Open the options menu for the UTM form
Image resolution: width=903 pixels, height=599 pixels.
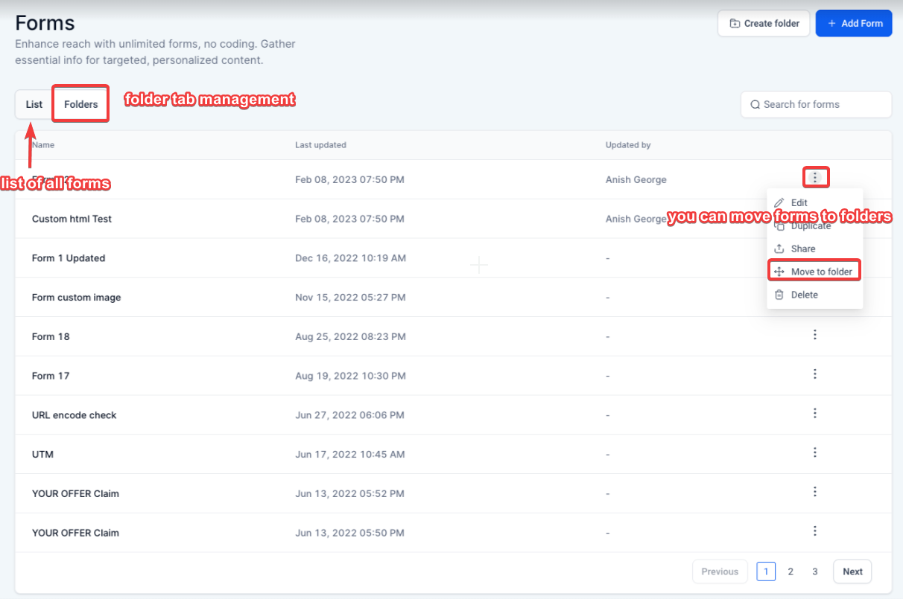click(815, 453)
